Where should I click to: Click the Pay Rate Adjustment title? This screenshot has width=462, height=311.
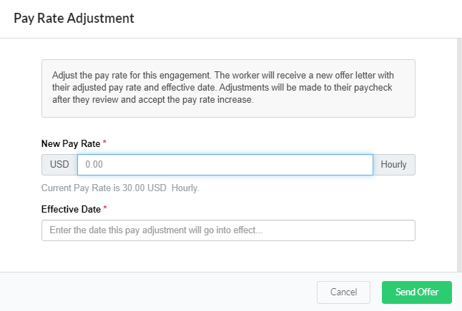point(74,19)
